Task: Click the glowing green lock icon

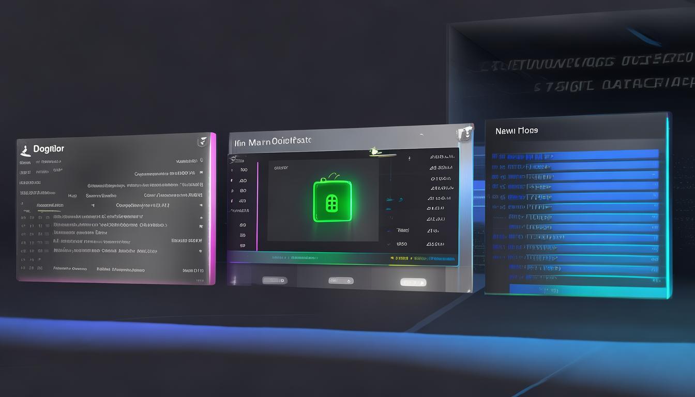Action: coord(332,201)
